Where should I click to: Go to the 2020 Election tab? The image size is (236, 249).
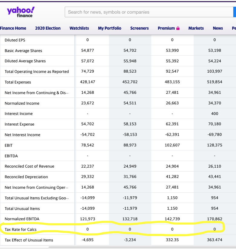point(48,28)
